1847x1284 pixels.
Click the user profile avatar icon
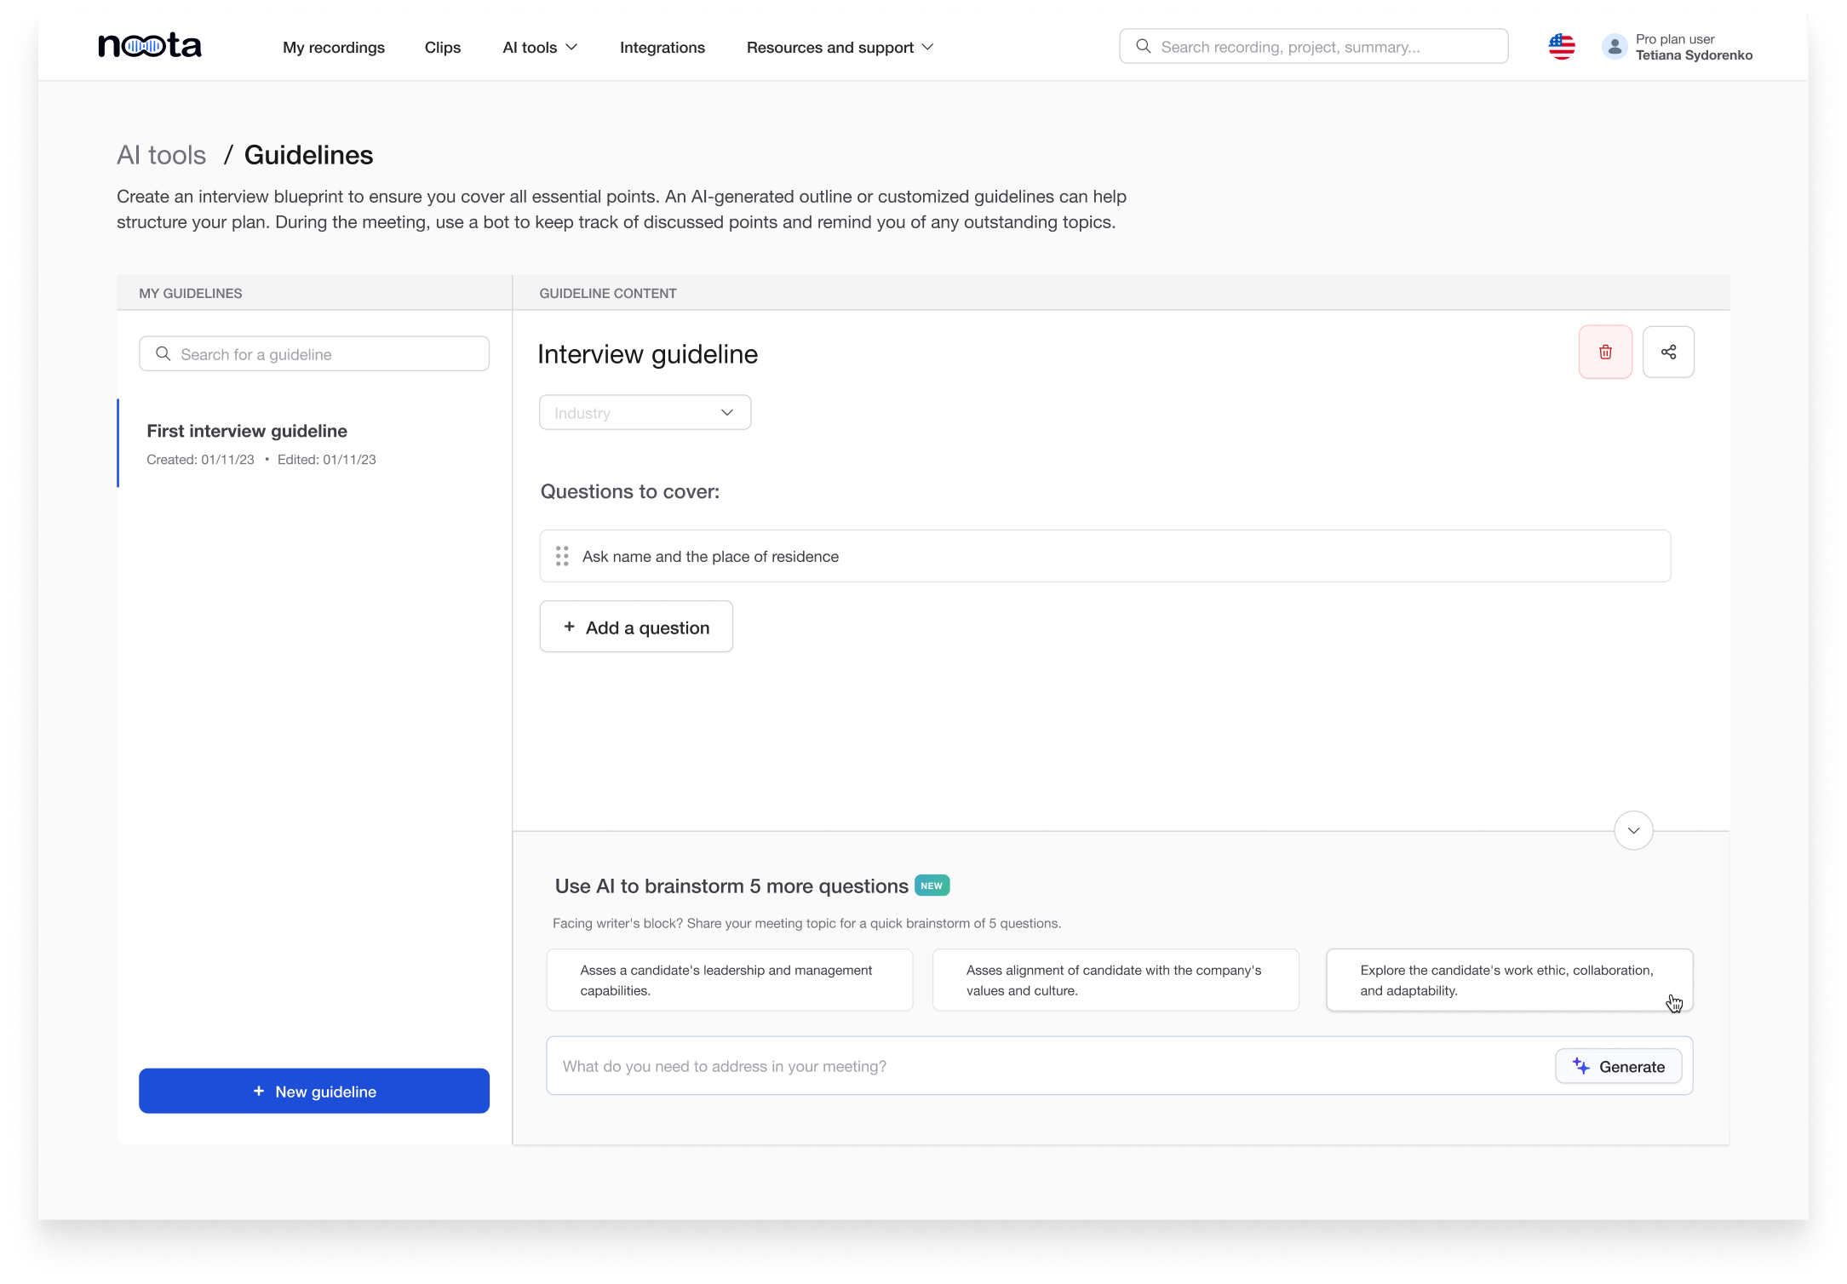[x=1614, y=47]
